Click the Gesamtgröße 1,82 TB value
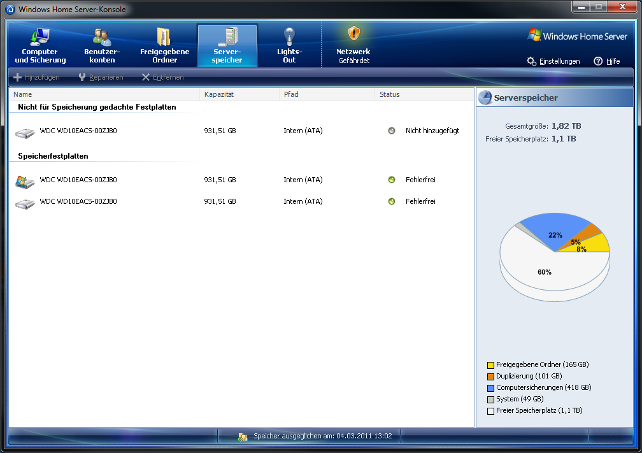Screen dimensions: 642x453 (x=566, y=126)
